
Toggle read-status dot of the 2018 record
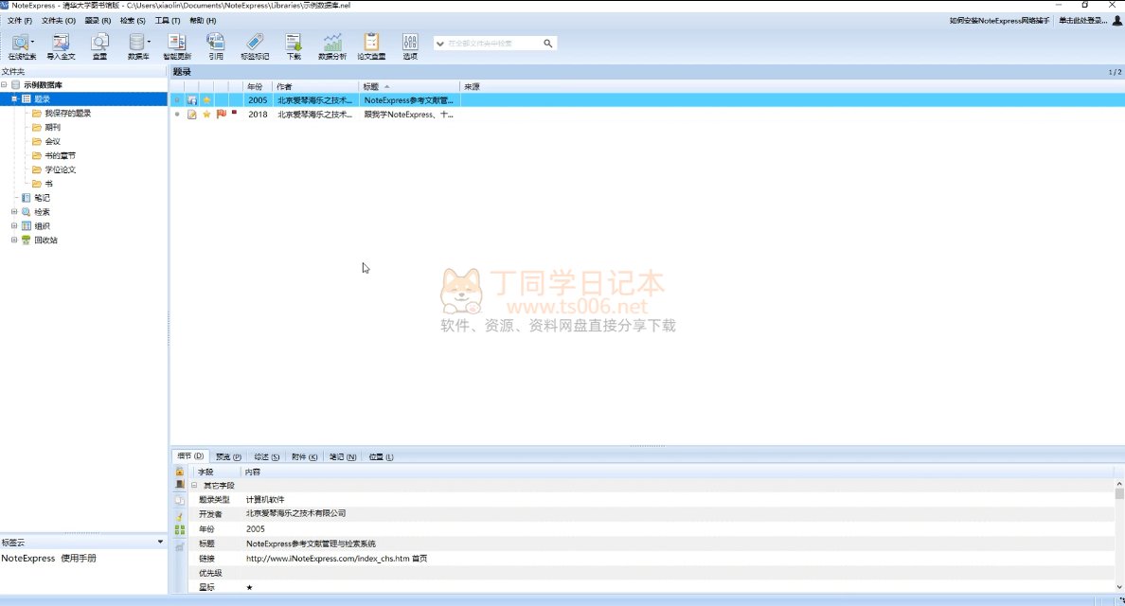tap(177, 114)
